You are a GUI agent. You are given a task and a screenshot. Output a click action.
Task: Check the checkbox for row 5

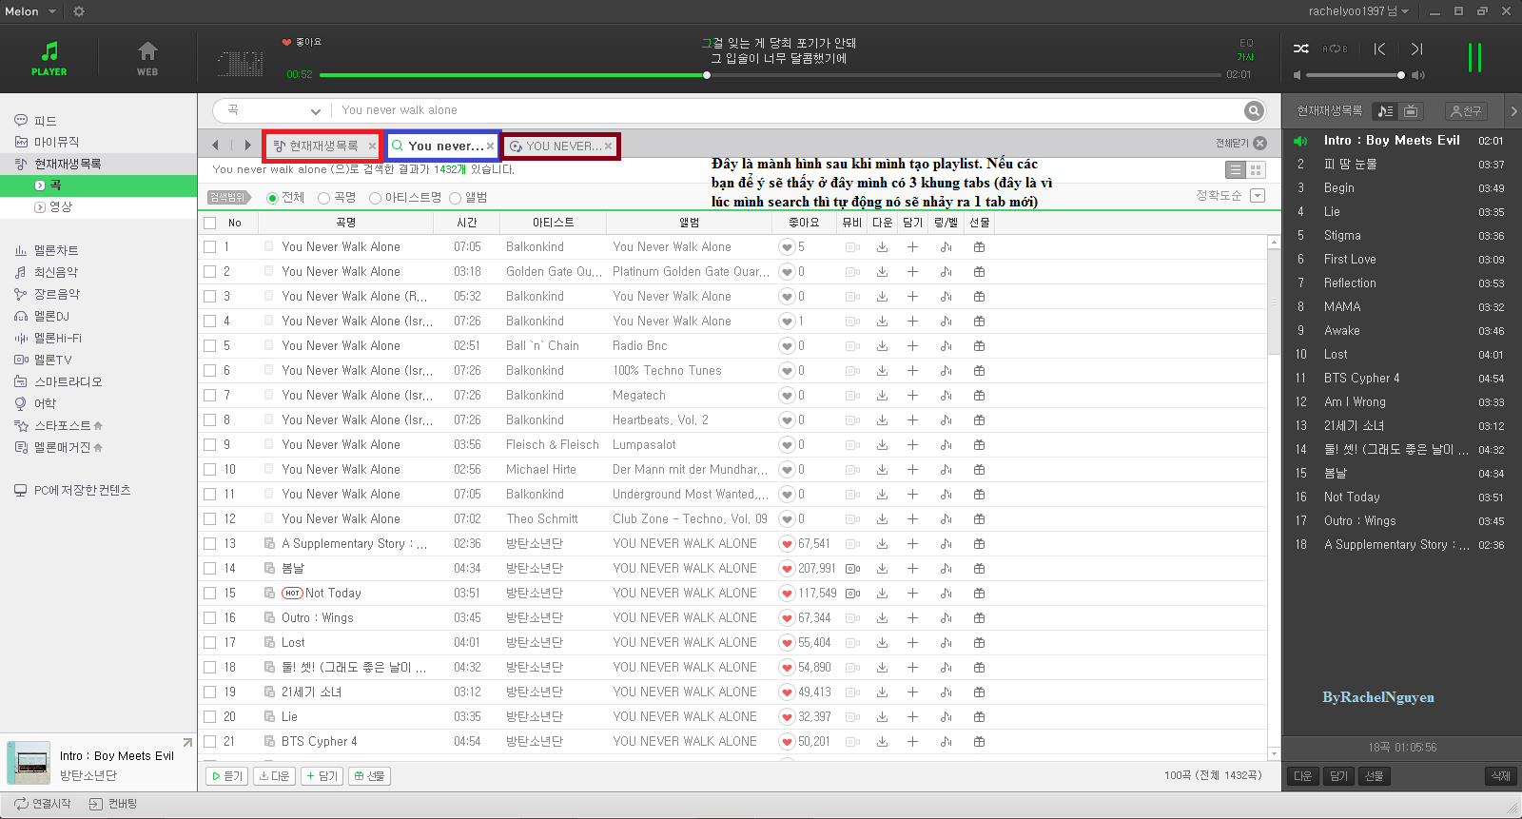[209, 345]
